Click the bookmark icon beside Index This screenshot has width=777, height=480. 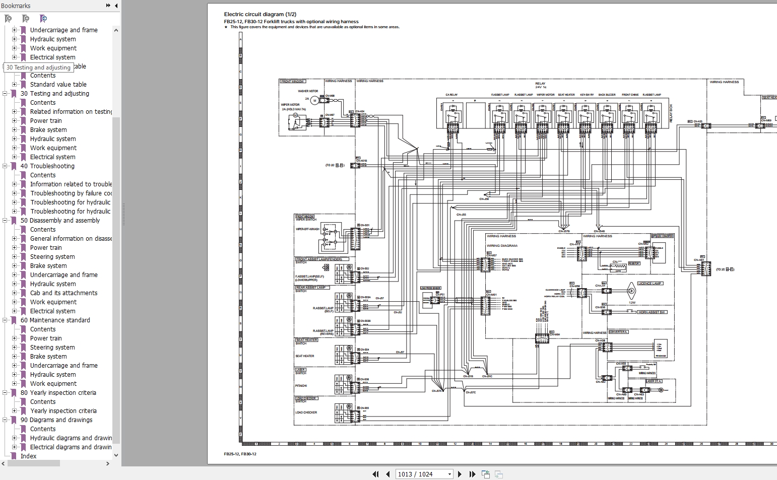[14, 456]
